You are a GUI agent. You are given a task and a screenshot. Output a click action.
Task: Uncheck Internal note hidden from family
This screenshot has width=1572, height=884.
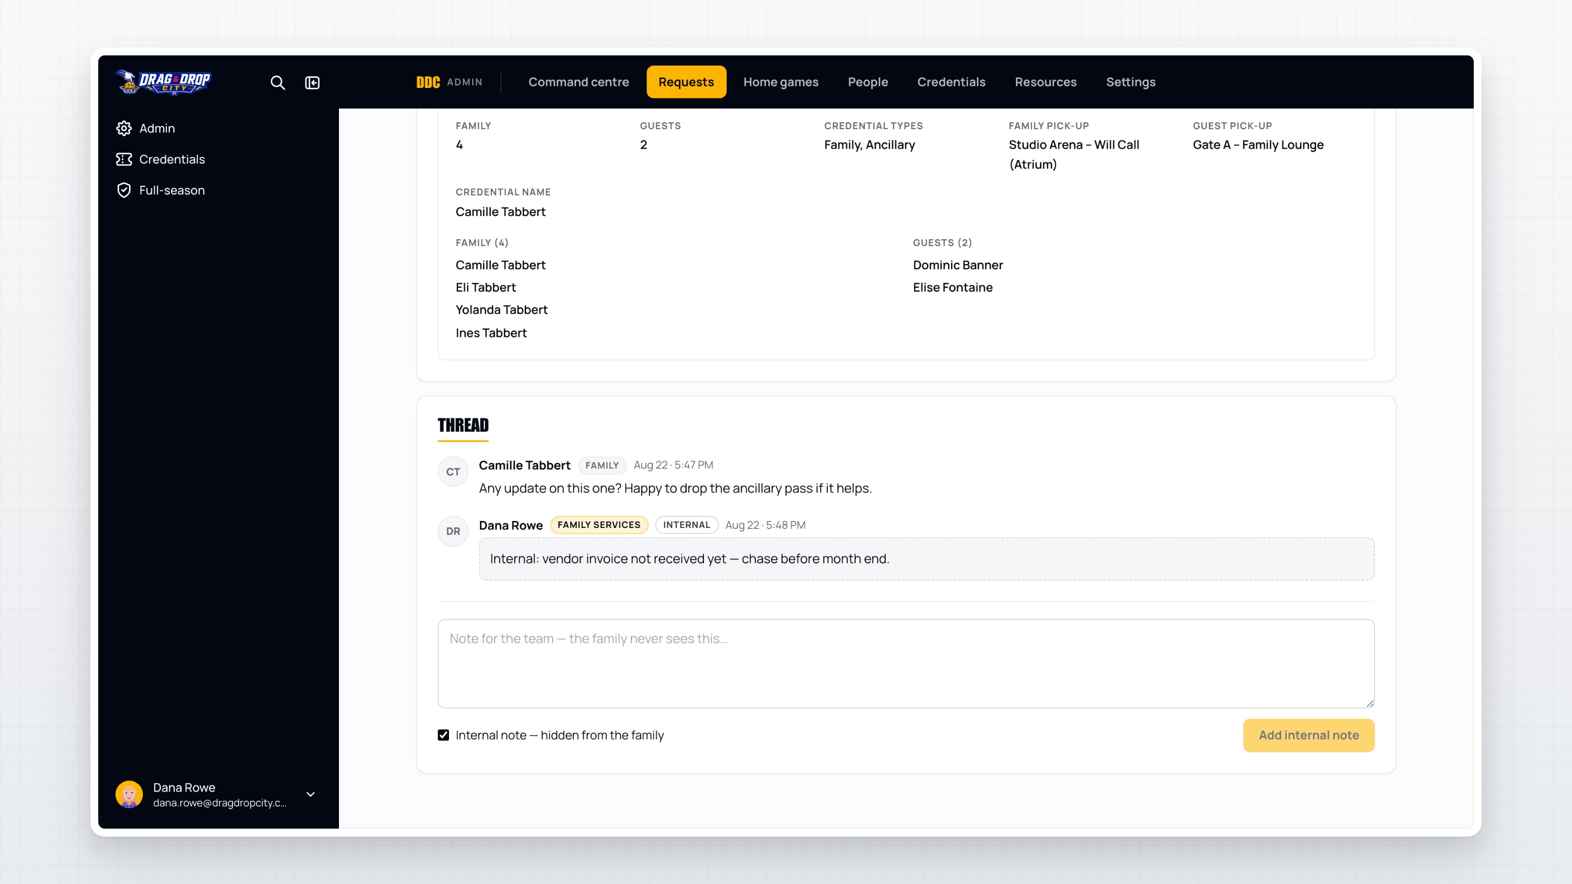click(x=444, y=735)
